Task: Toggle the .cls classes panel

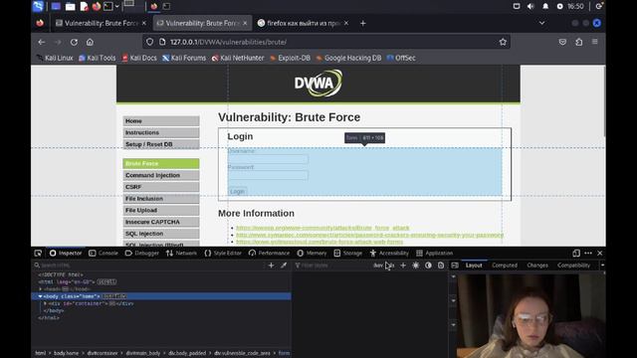Action: (x=391, y=266)
